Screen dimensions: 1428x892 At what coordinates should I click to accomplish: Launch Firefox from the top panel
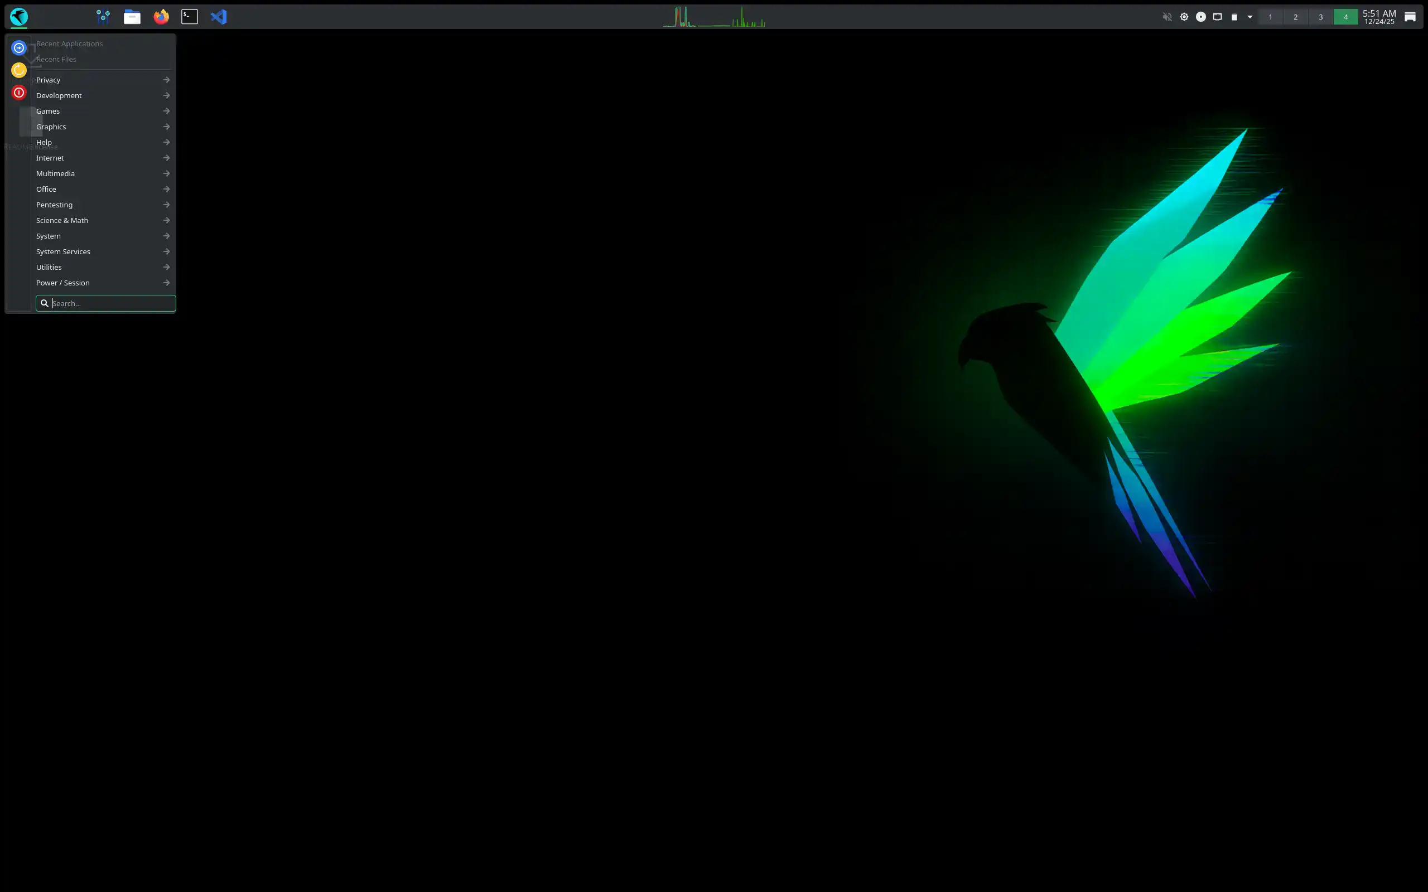coord(161,17)
